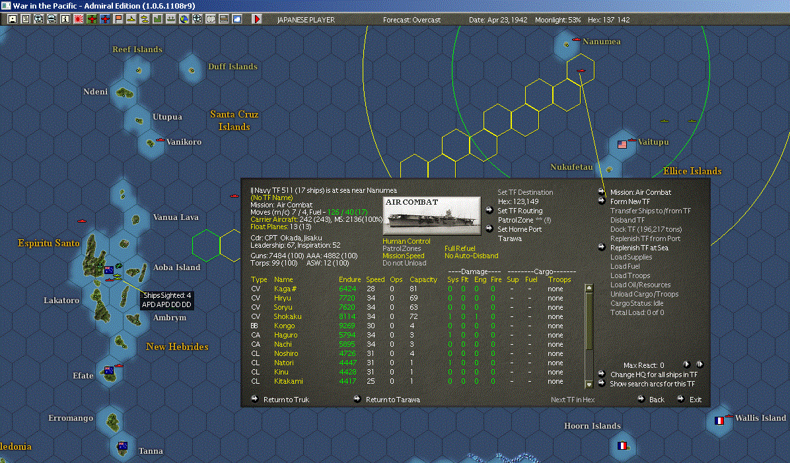Open cruiser Kitakami in the list

[288, 381]
